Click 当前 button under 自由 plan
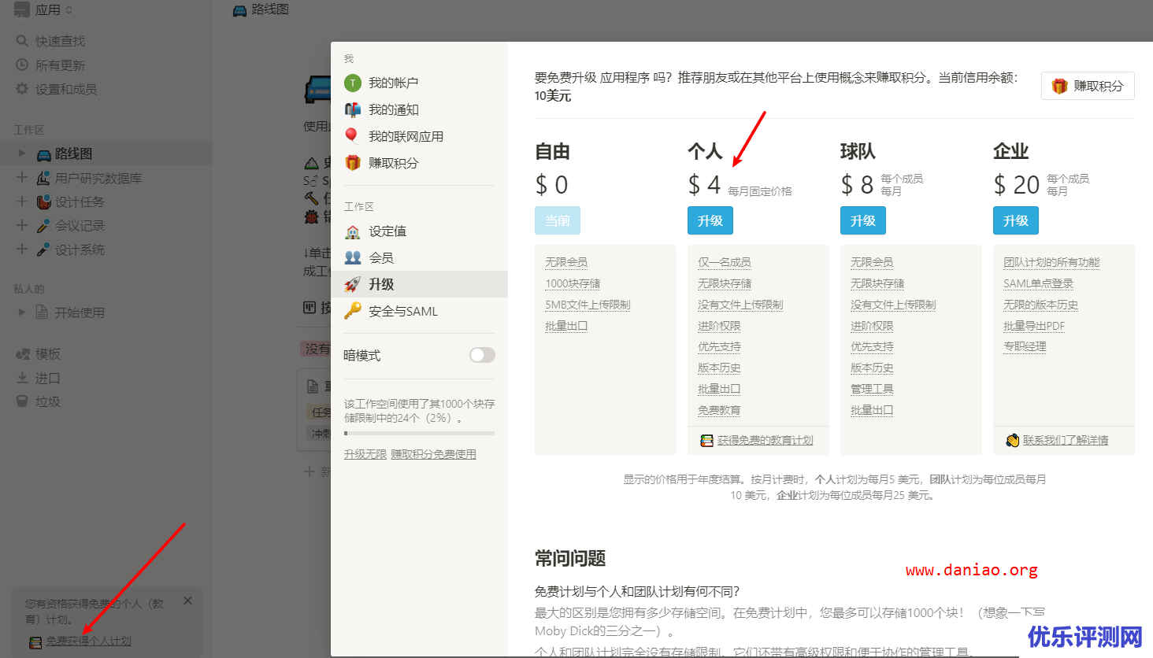 (558, 220)
